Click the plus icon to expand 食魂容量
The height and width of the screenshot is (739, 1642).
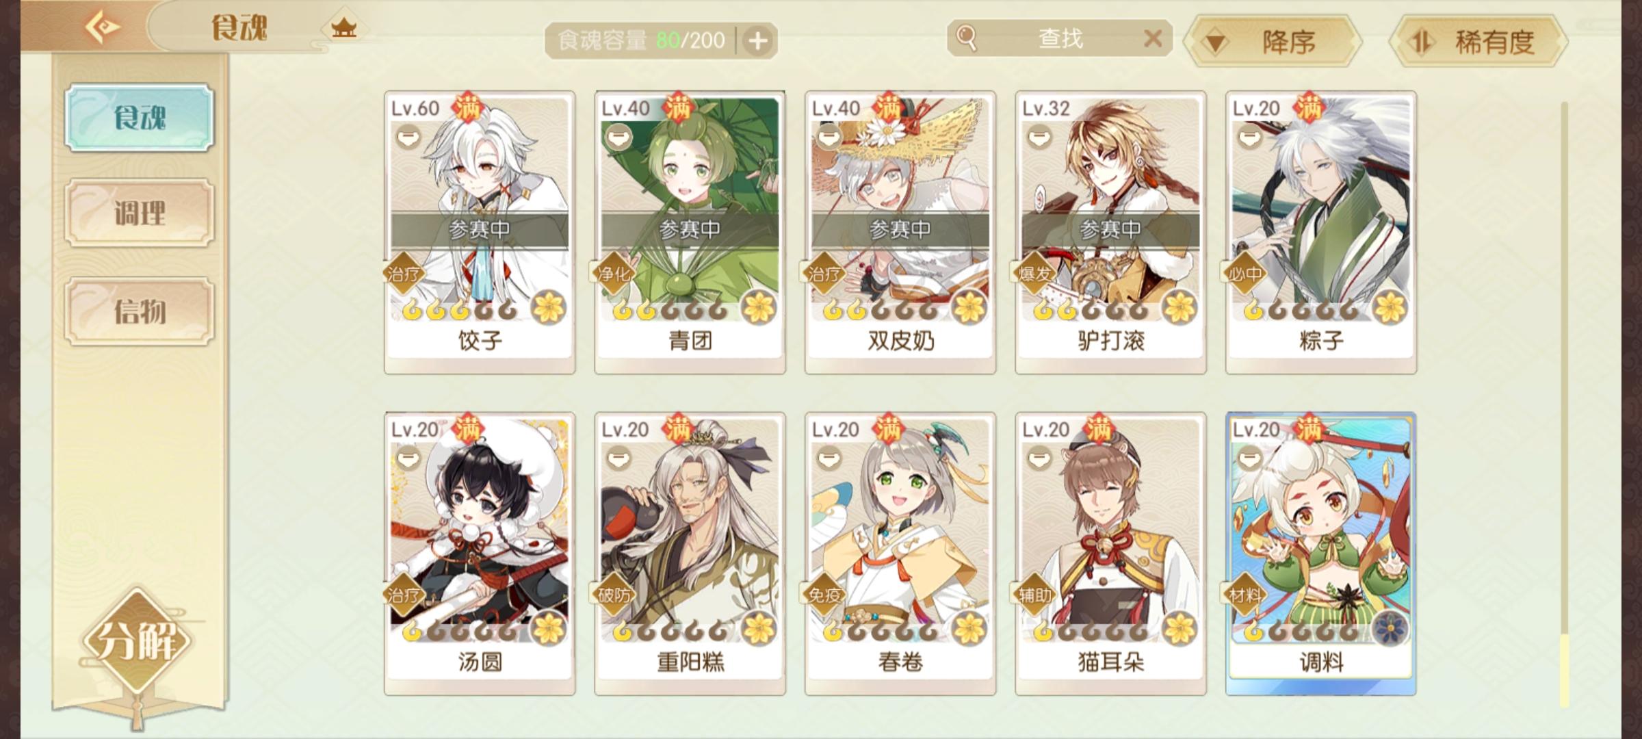pos(757,41)
